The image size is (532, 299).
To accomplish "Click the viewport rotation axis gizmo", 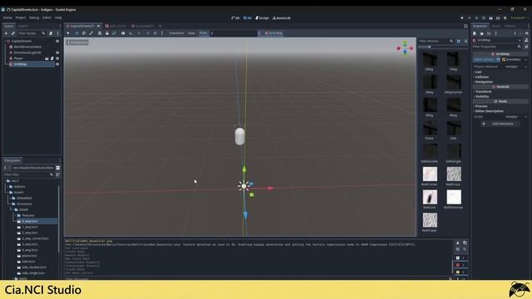I will pos(405,48).
